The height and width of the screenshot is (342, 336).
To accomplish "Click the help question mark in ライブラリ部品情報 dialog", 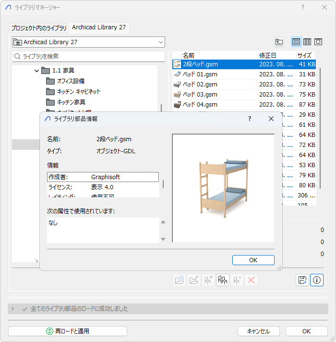I will [x=250, y=119].
